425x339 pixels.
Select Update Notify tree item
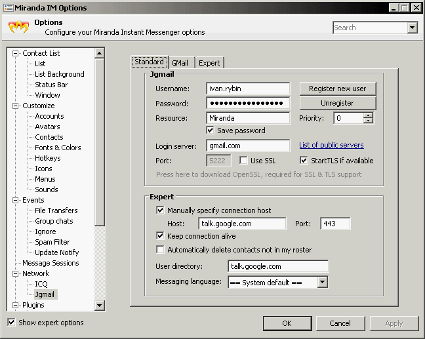56,252
